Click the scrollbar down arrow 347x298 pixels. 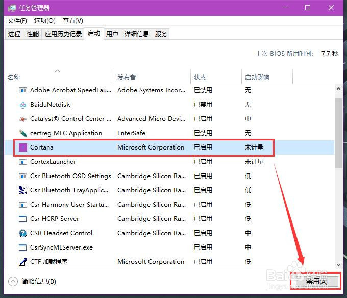(338, 264)
